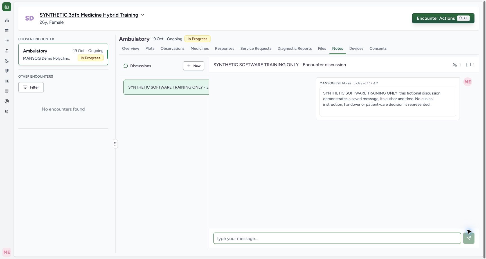Open the list queue sidebar icon
The image size is (486, 259).
(x=7, y=40)
